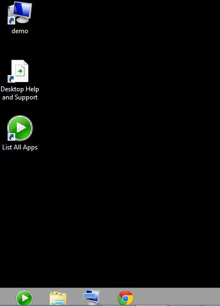220x306 pixels.
Task: Click shortcut arrow on List All Apps icon
Action: tap(11, 137)
